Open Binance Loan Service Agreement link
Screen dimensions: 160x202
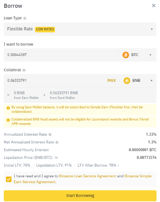[88, 176]
